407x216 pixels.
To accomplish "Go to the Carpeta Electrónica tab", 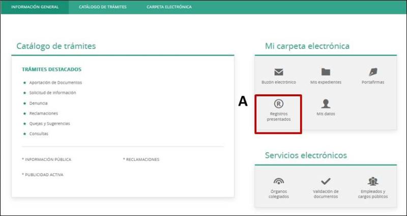I will click(169, 7).
